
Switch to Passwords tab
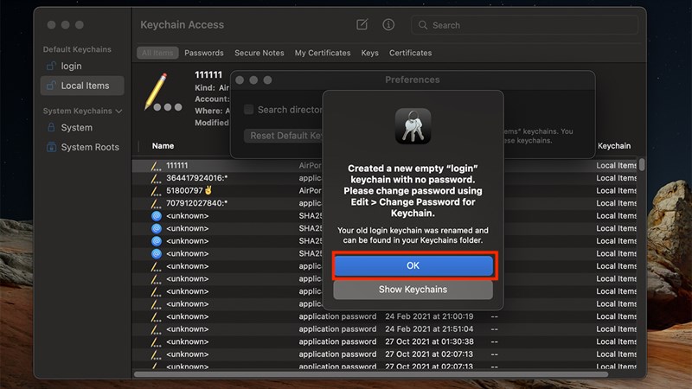[204, 53]
